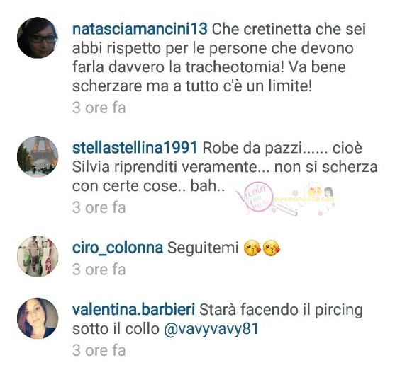This screenshot has height=370, width=412.
Task: Select natasciamancini13 comment about tracheotomia
Action: 219,58
